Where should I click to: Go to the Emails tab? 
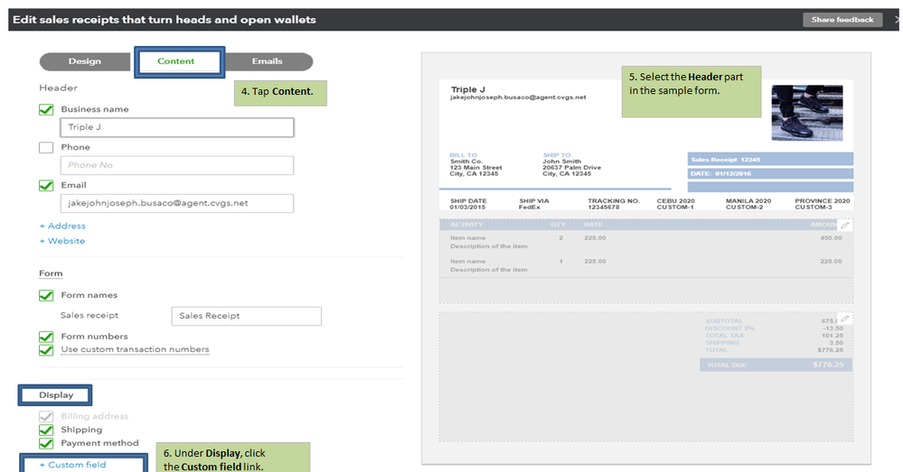[x=268, y=61]
